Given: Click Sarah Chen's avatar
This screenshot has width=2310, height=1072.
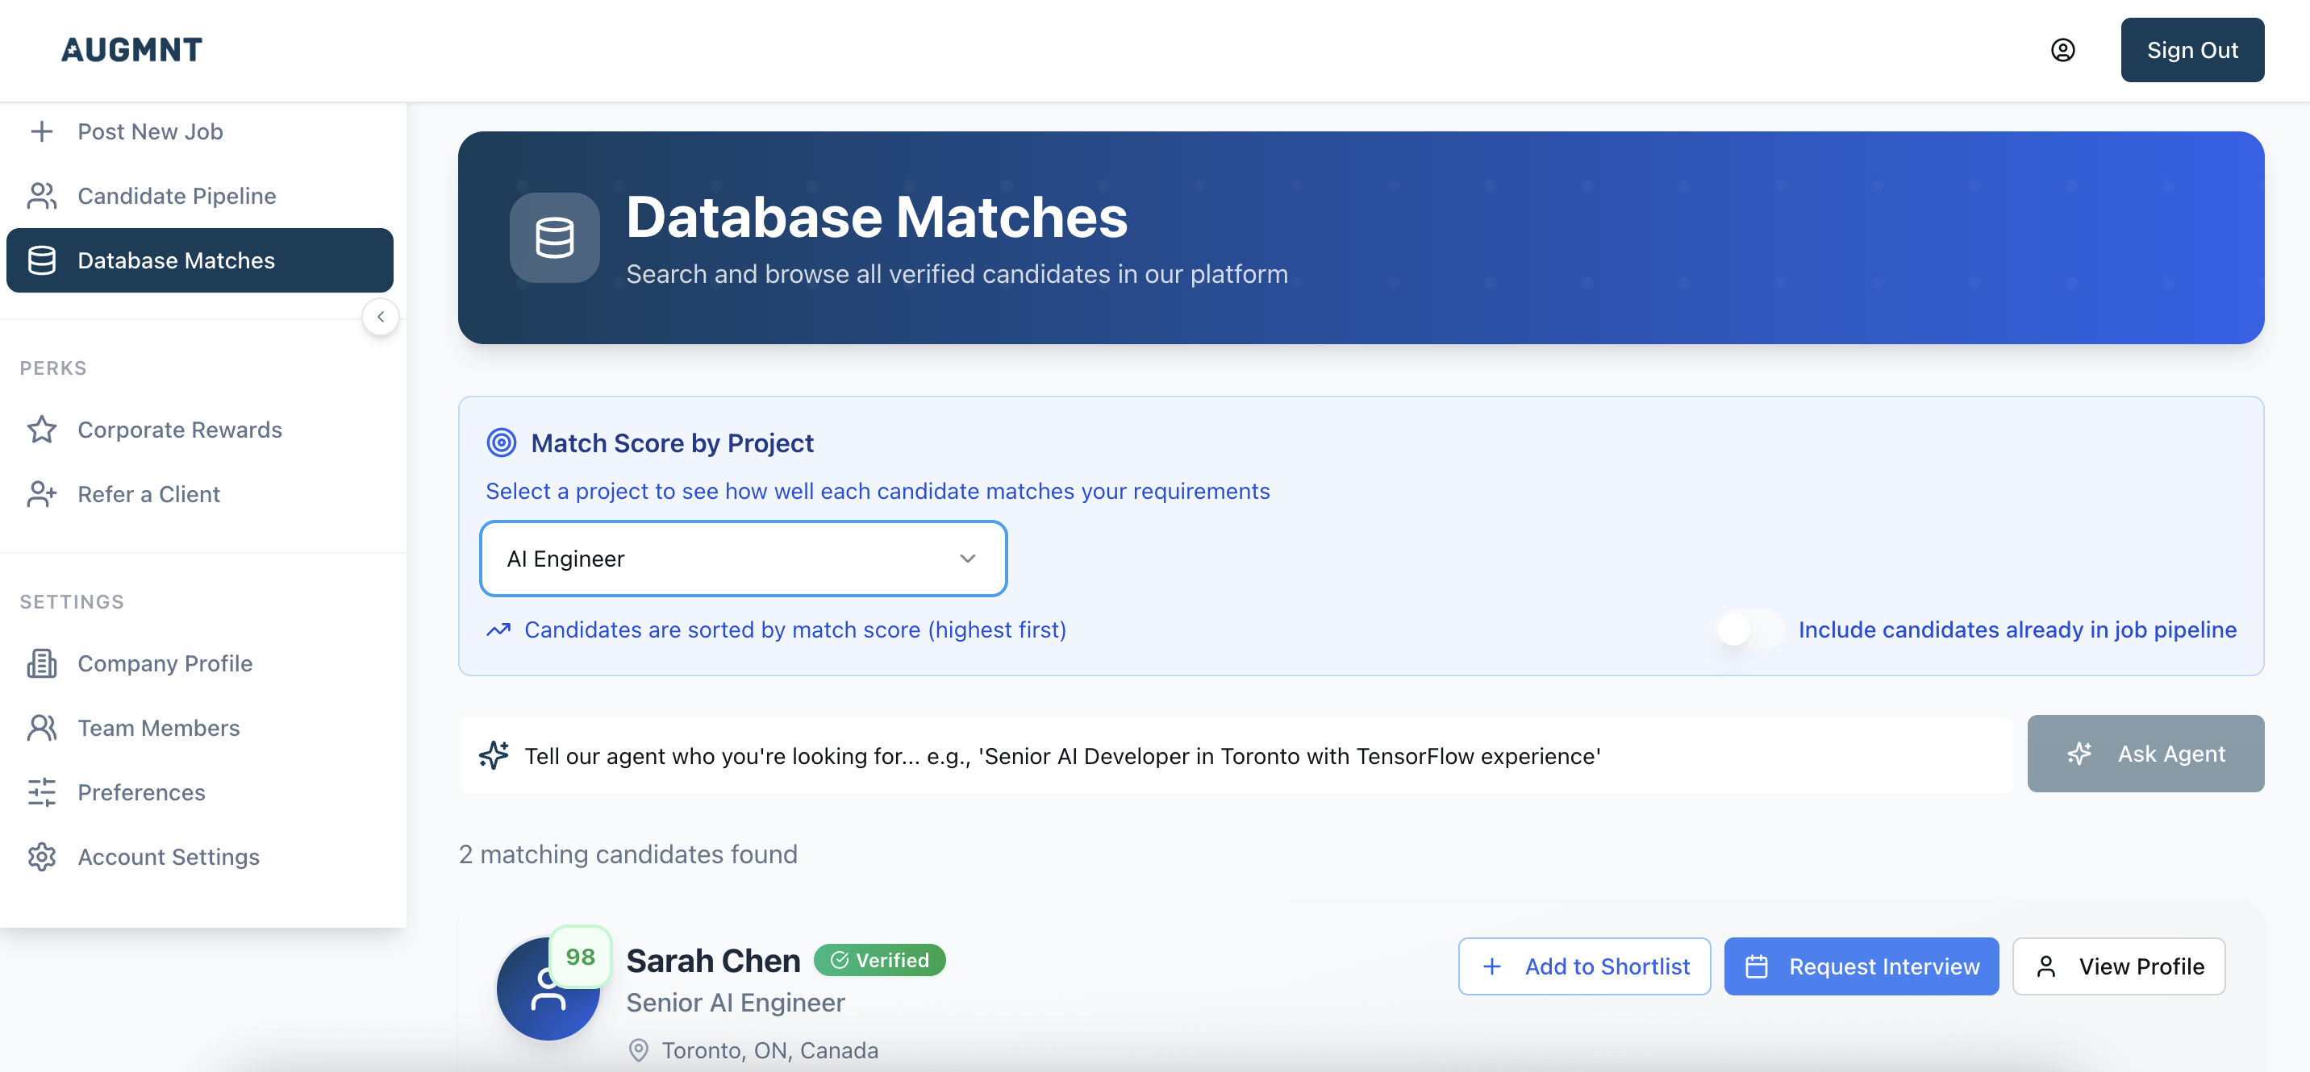Looking at the screenshot, I should pyautogui.click(x=548, y=990).
